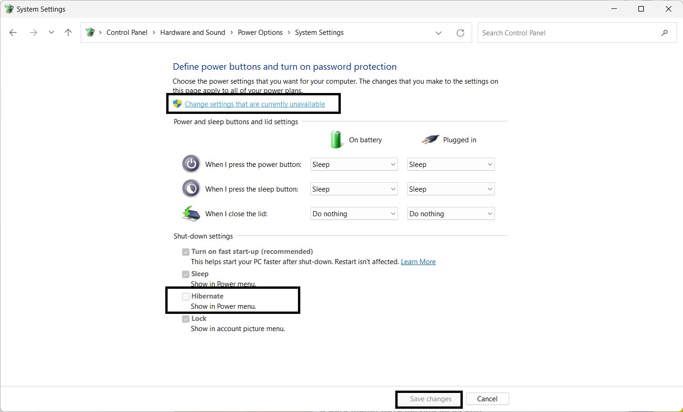Viewport: 683px width, 412px height.
Task: Click the UAC shield icon
Action: [x=177, y=104]
